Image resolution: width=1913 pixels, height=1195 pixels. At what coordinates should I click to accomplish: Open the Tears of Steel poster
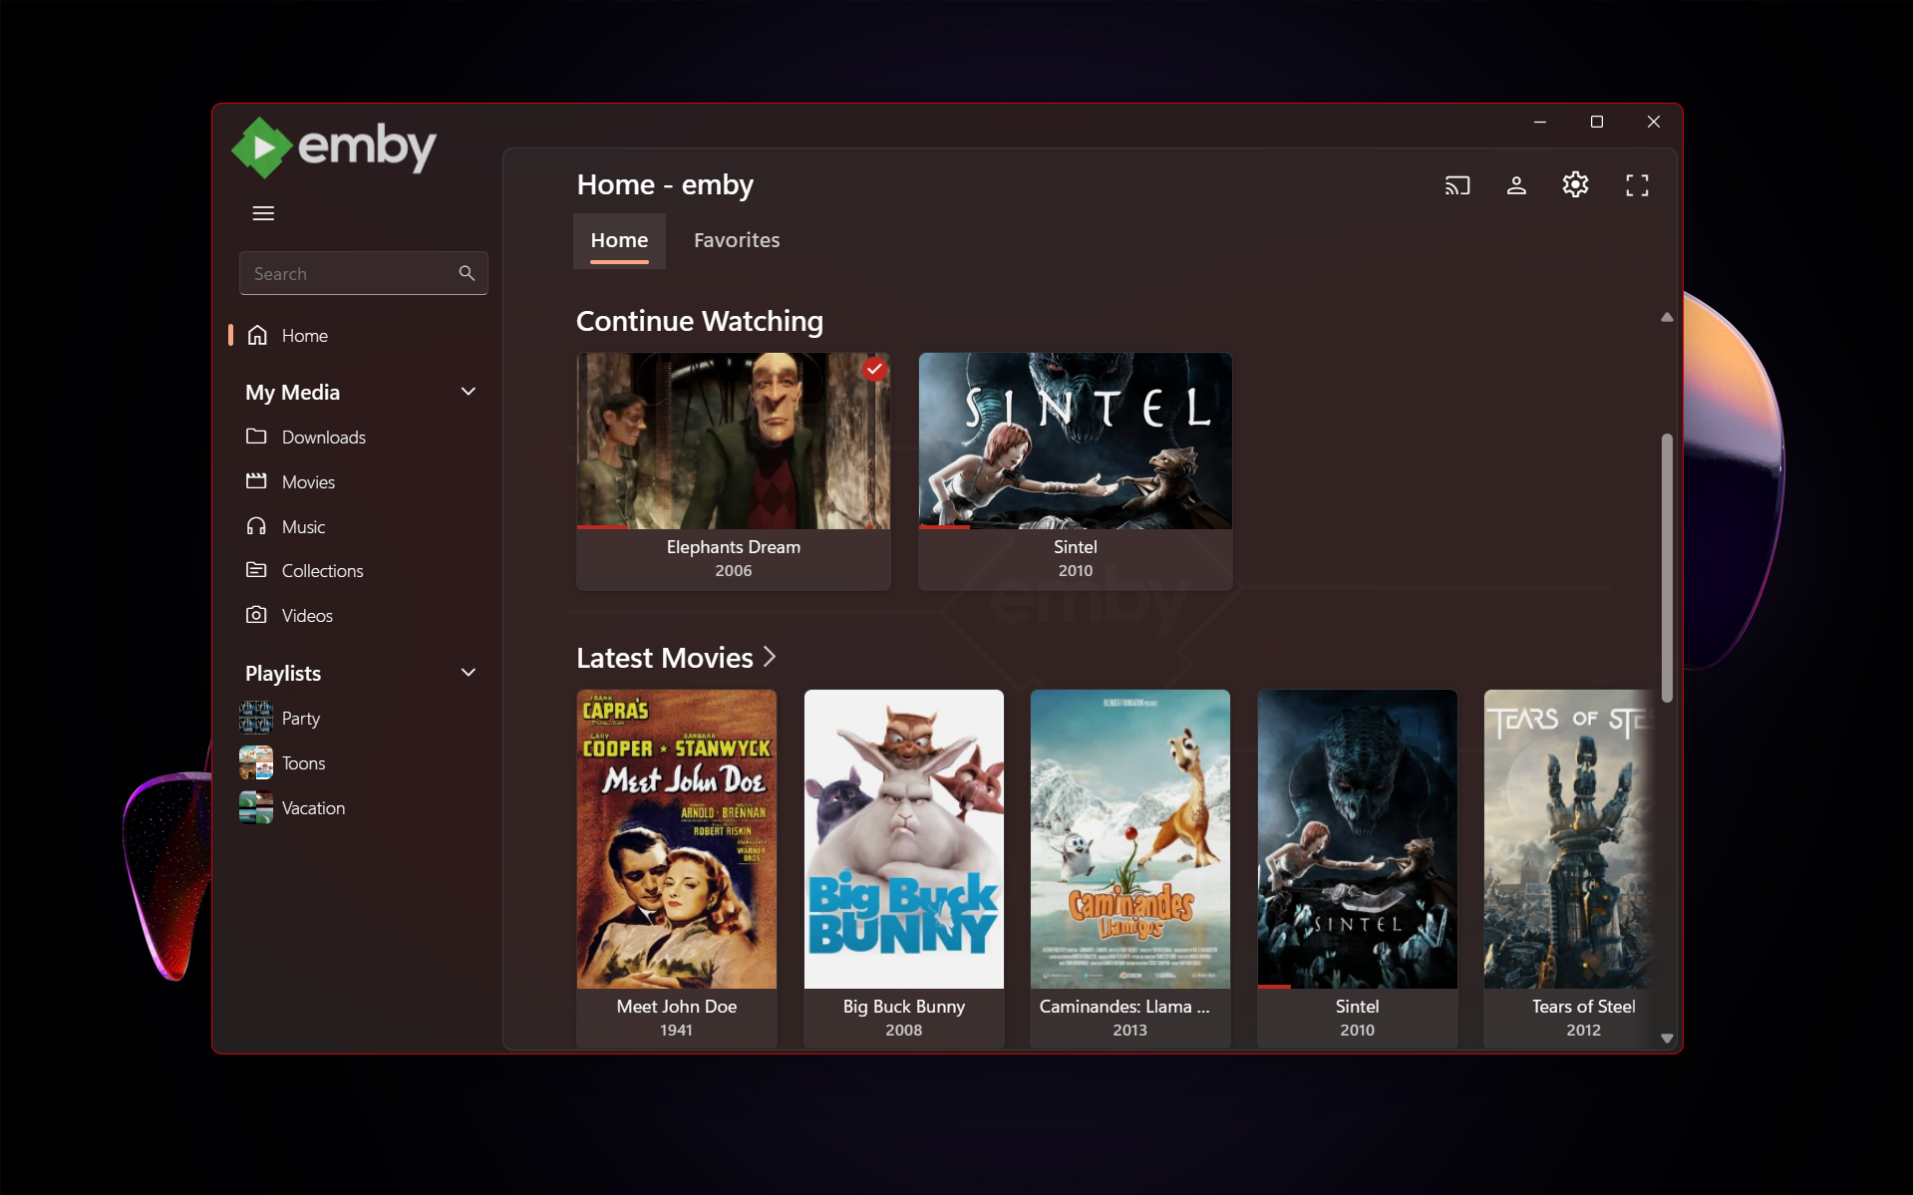click(x=1570, y=839)
